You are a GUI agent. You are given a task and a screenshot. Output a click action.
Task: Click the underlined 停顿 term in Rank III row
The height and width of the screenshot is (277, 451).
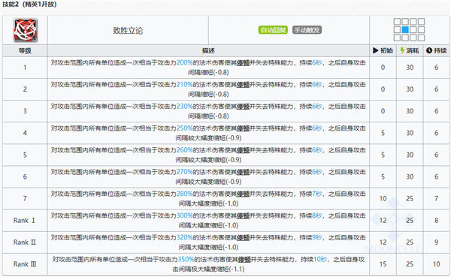[244, 260]
